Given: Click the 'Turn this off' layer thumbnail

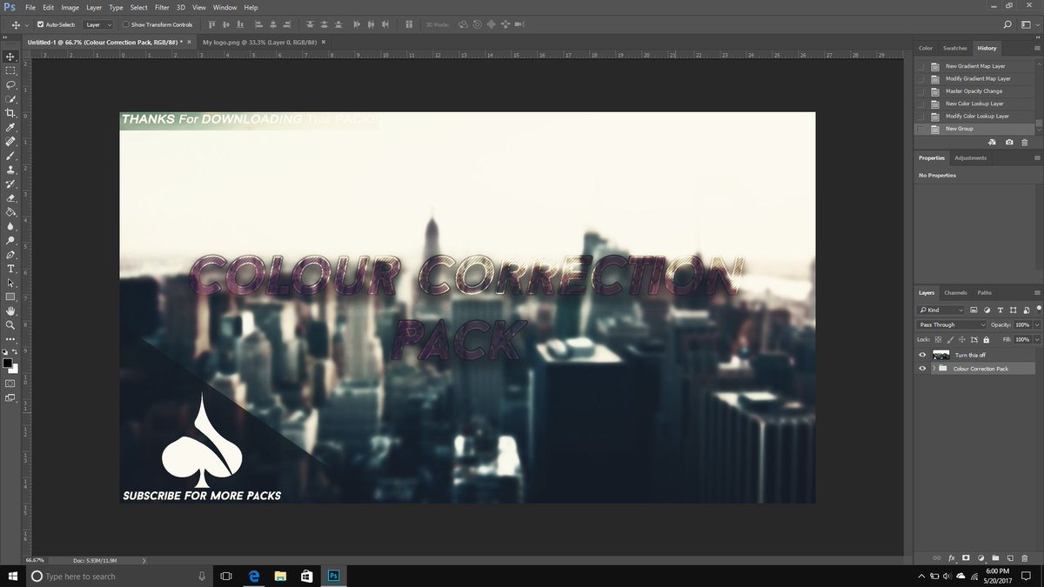Looking at the screenshot, I should coord(940,355).
